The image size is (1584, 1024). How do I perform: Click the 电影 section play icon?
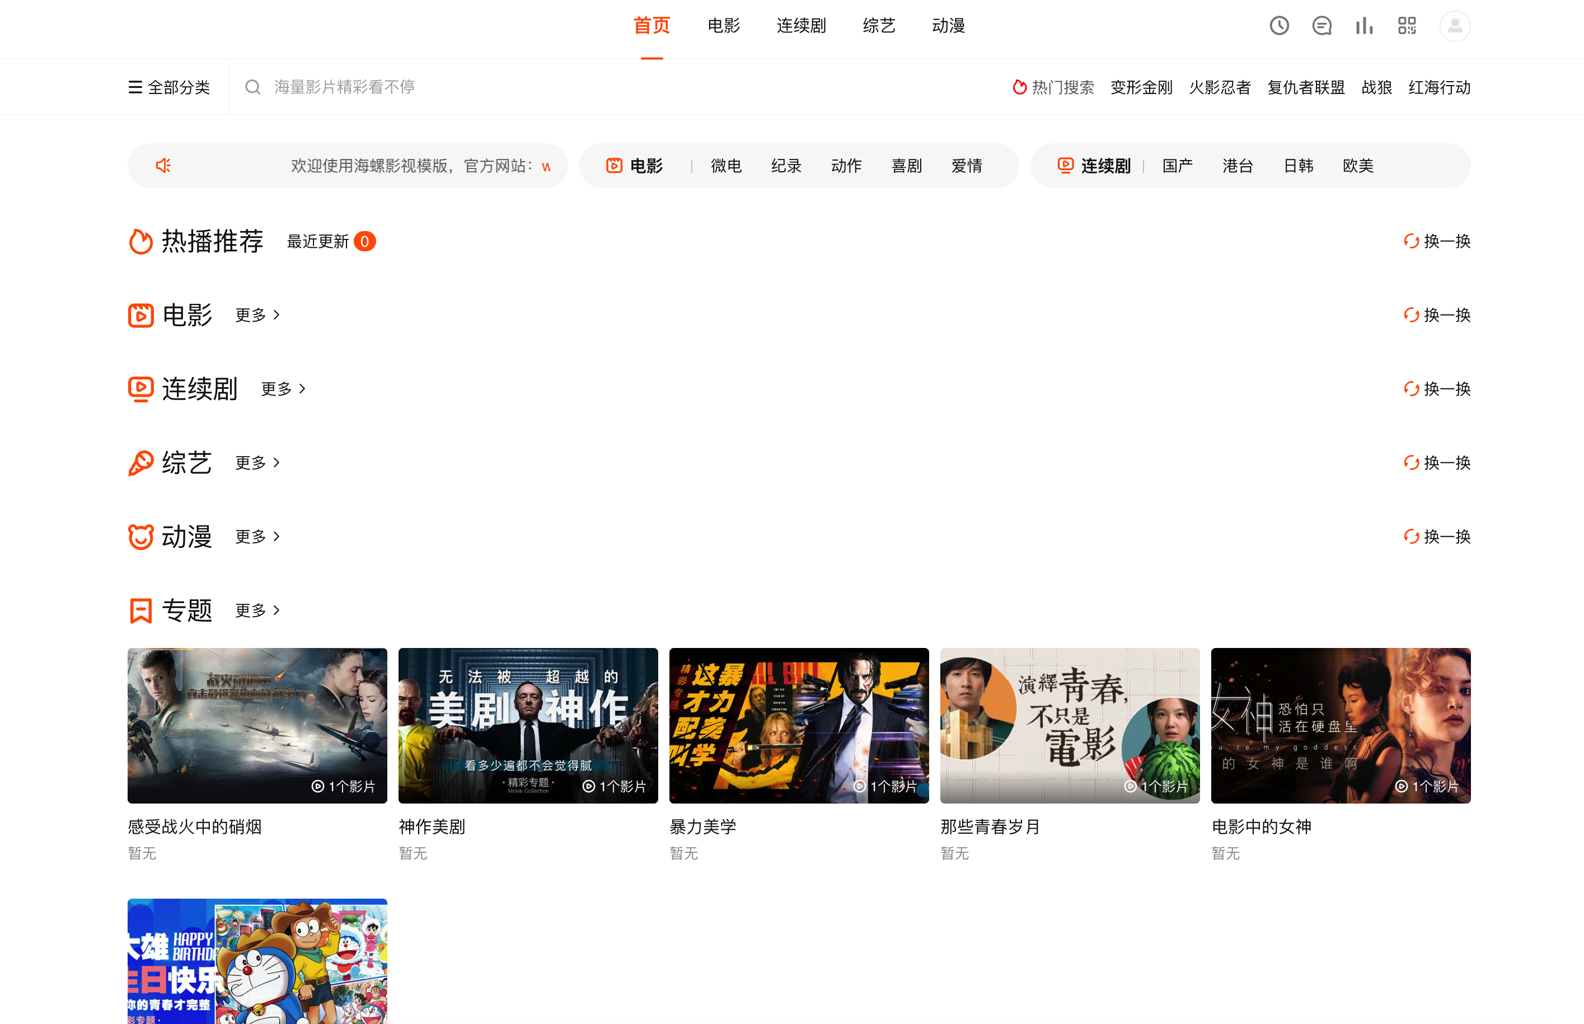pyautogui.click(x=140, y=315)
